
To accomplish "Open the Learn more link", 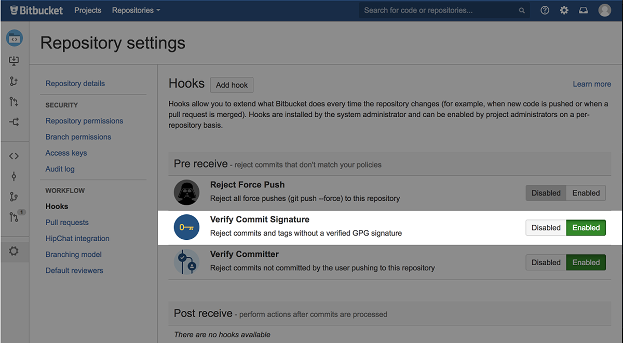I will coord(592,84).
